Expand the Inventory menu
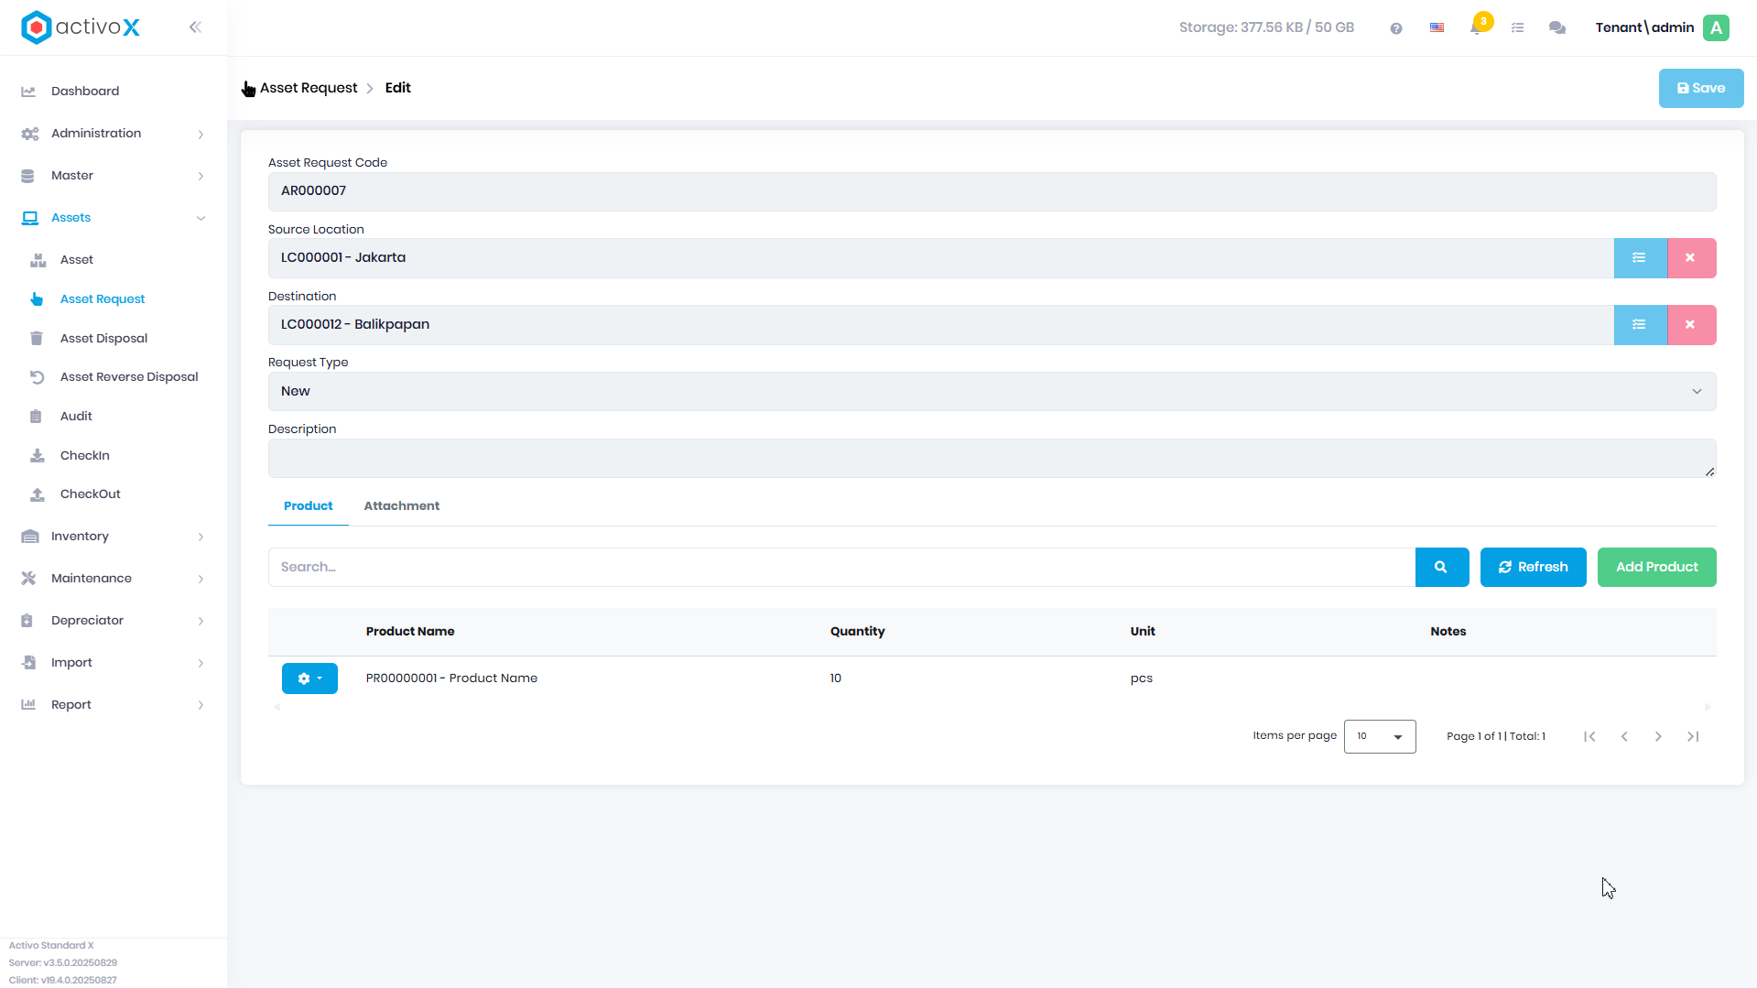Screen dimensions: 1757x988 tap(114, 537)
